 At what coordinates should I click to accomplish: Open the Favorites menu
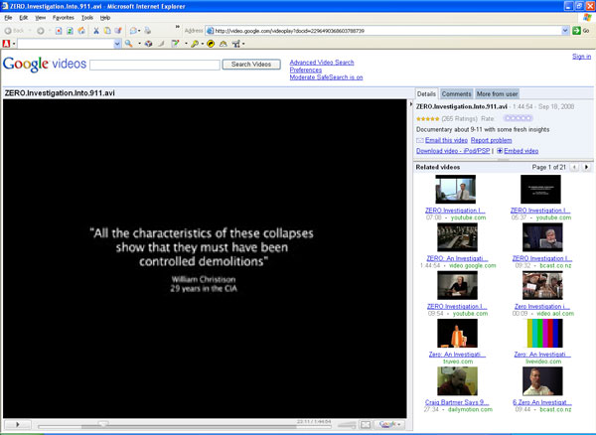tap(63, 18)
